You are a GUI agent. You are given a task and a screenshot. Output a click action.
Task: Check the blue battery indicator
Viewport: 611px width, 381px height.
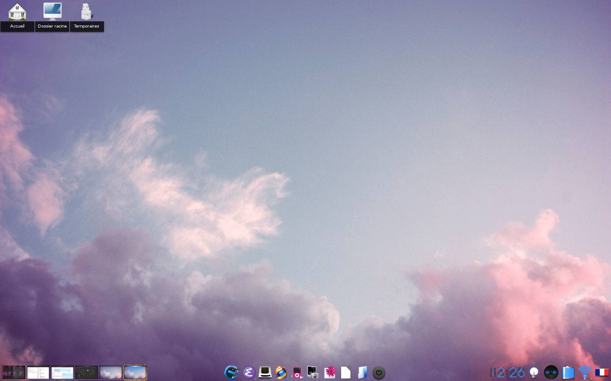568,373
